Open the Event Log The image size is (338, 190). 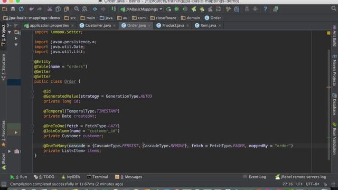tap(255, 177)
